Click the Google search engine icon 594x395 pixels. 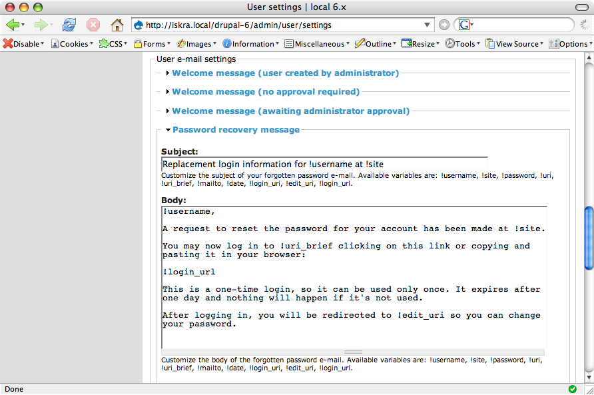[463, 25]
